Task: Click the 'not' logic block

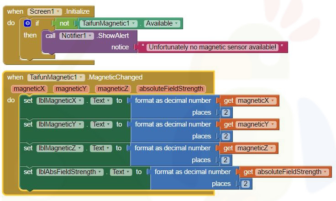Action: coord(64,23)
